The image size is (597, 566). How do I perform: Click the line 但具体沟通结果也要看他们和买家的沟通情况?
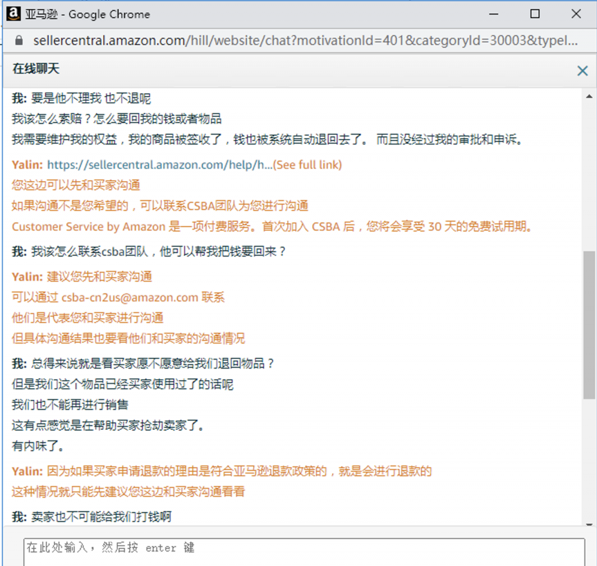click(x=128, y=338)
